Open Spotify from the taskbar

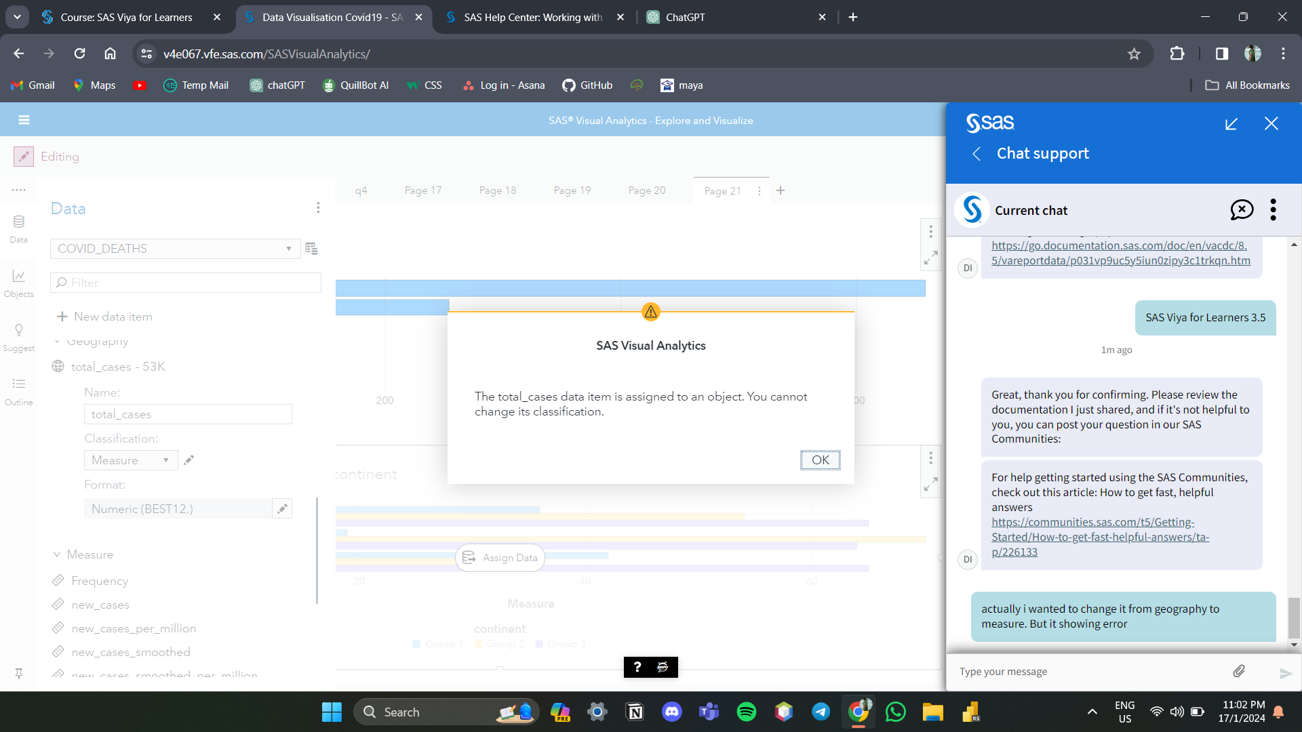746,712
